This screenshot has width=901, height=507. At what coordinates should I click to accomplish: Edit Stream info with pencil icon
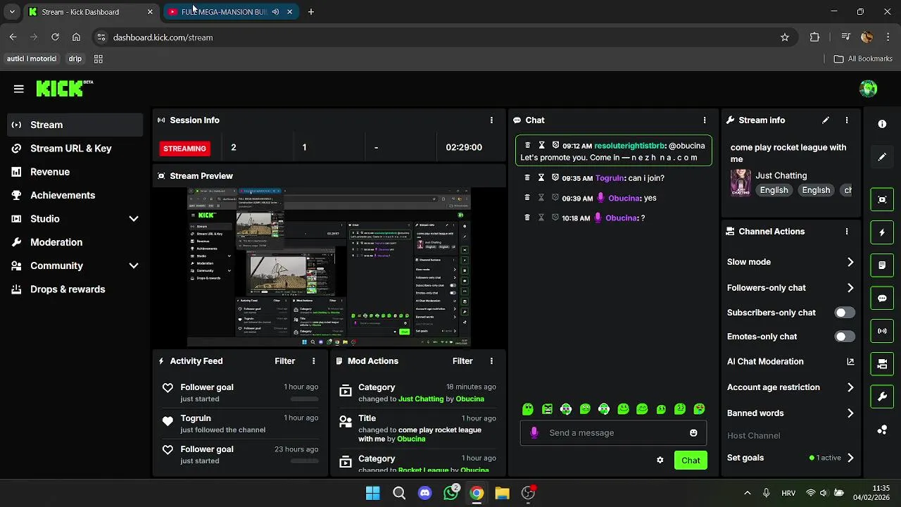(826, 120)
